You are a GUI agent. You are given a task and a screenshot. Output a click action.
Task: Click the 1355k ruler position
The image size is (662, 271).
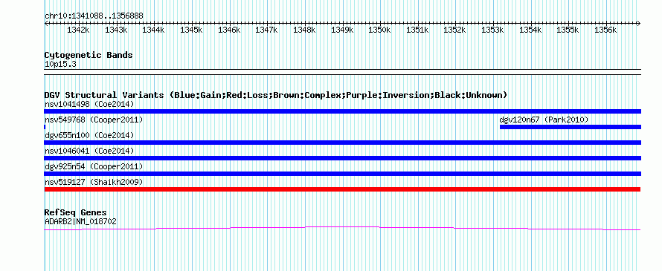pos(568,30)
